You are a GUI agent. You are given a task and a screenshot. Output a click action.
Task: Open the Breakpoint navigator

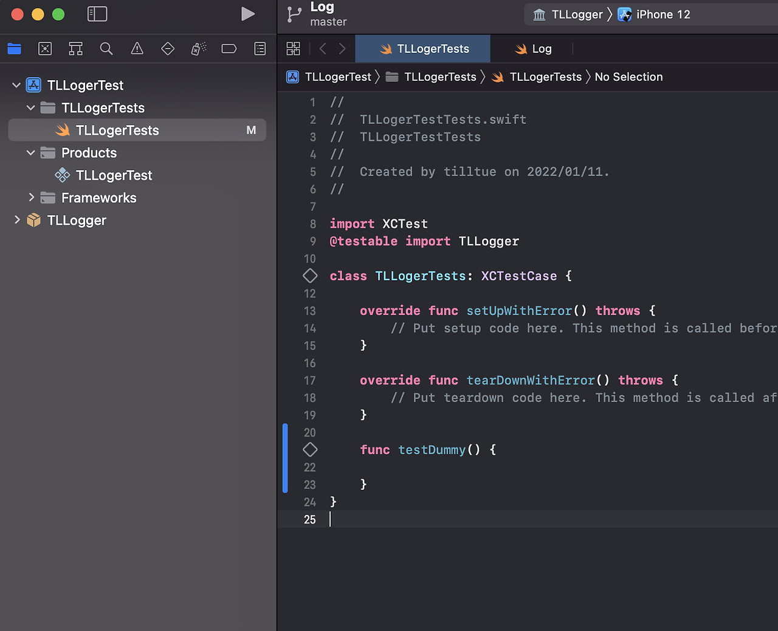point(229,49)
